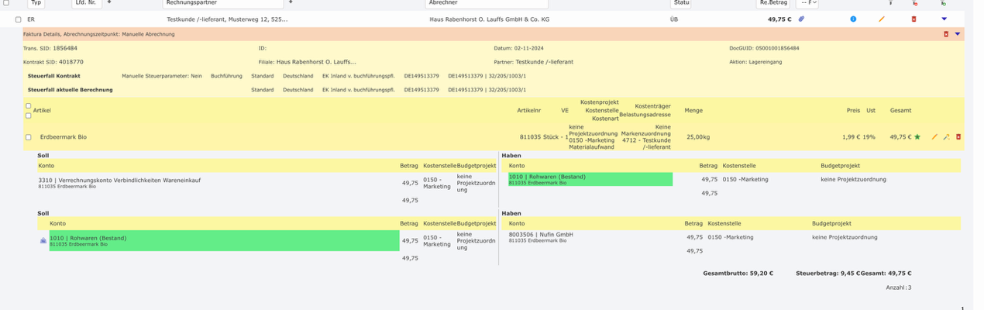Viewport: 984px width, 310px height.
Task: Click the green 1010 Rohwaren account under Haben
Action: 590,179
